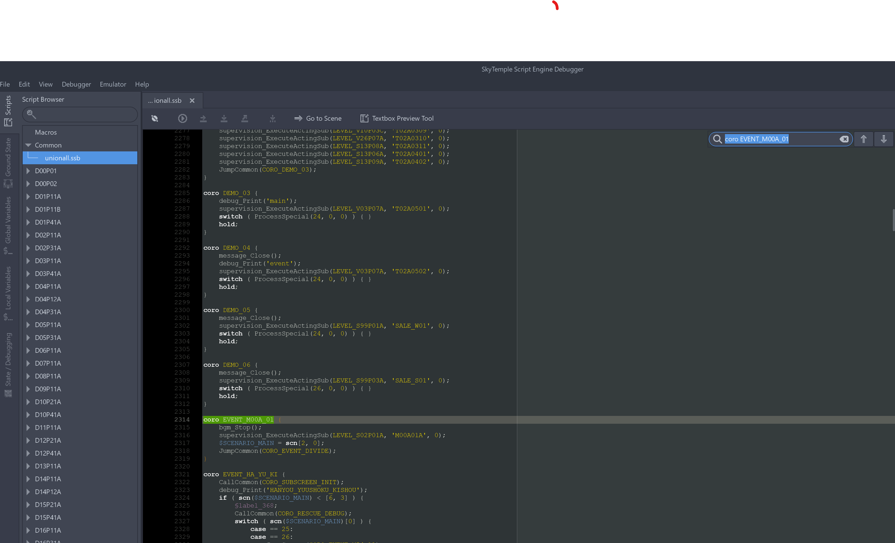This screenshot has width=895, height=543.
Task: Collapse the Common tree folder
Action: (x=28, y=145)
